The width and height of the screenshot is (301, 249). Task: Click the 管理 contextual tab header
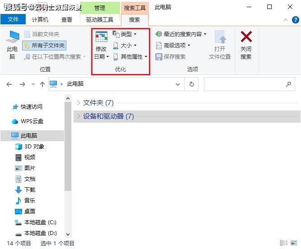[x=100, y=8]
